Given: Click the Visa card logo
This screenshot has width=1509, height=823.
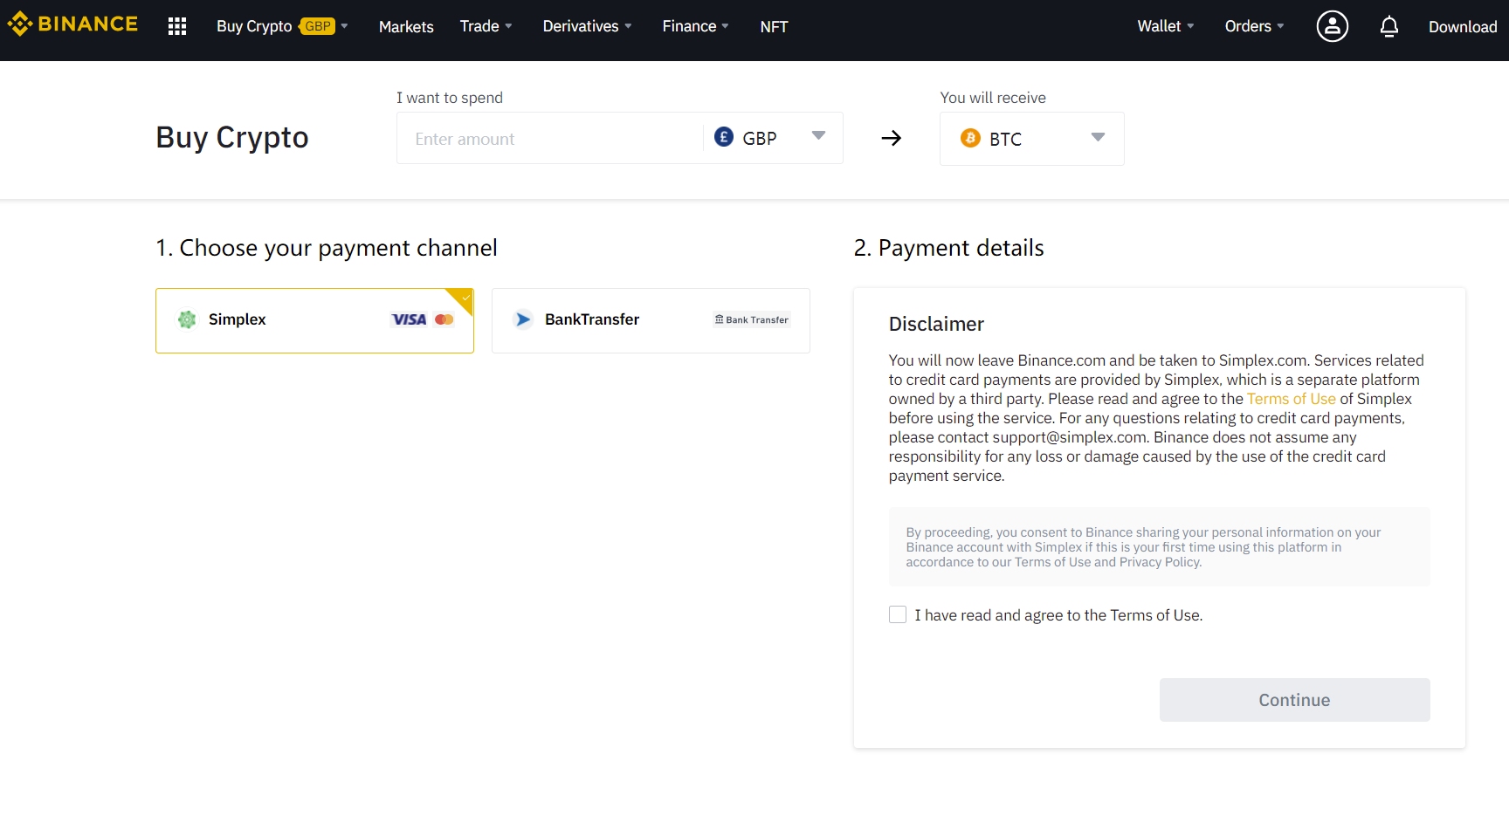Looking at the screenshot, I should 409,319.
